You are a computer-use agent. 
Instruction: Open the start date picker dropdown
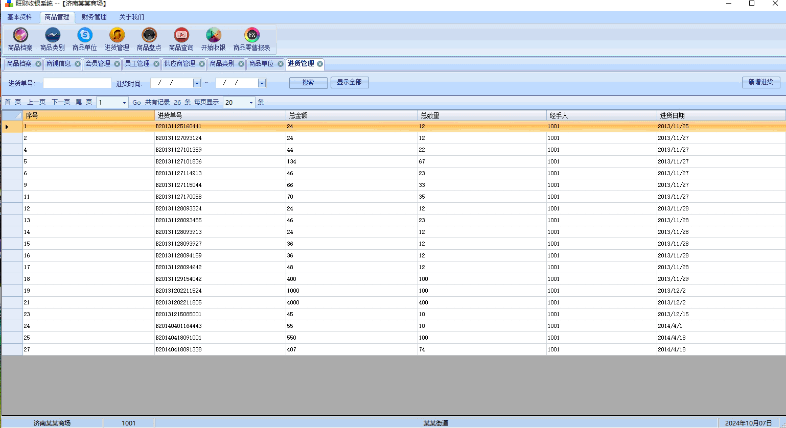click(197, 83)
